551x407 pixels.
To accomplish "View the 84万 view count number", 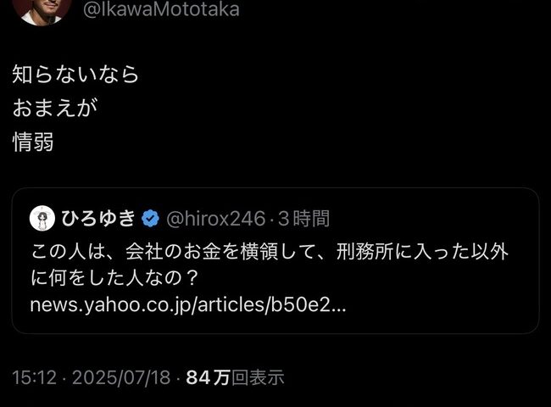I will pyautogui.click(x=208, y=377).
